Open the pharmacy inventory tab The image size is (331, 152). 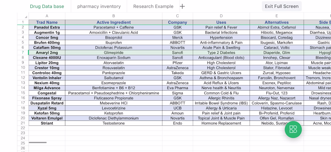[99, 6]
